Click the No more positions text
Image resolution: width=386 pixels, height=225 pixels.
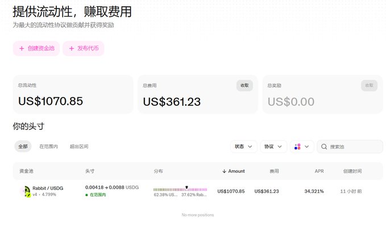(198, 215)
